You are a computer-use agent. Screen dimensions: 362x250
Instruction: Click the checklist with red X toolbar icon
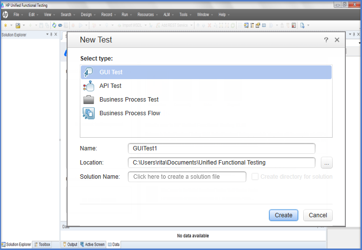pos(293,25)
